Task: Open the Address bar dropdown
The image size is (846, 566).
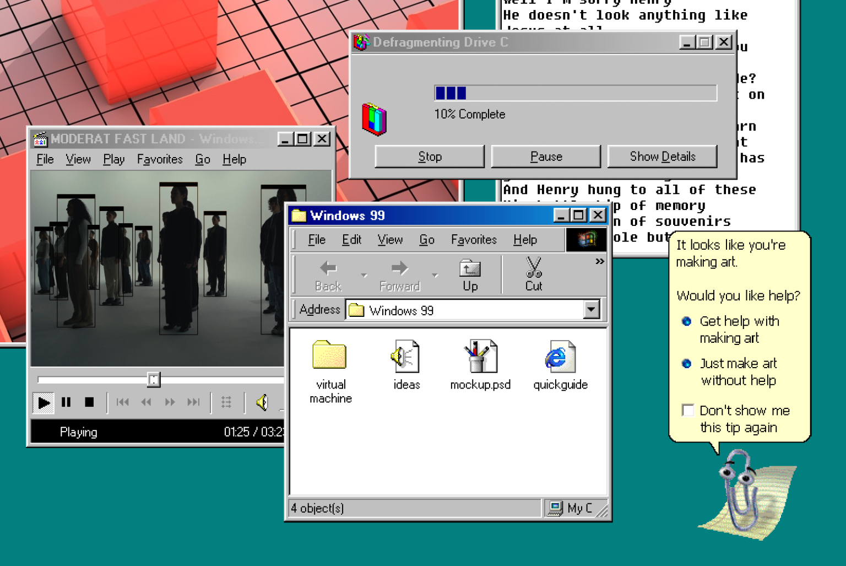Action: [x=592, y=310]
